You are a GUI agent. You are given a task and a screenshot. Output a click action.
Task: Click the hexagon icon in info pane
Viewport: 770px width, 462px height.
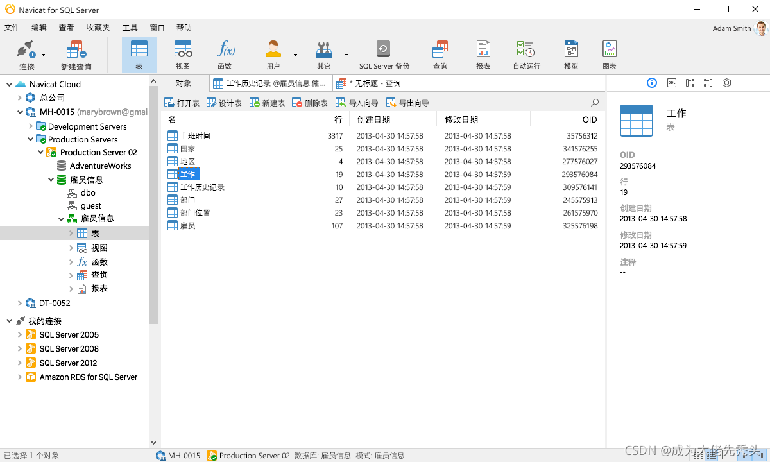coord(726,83)
